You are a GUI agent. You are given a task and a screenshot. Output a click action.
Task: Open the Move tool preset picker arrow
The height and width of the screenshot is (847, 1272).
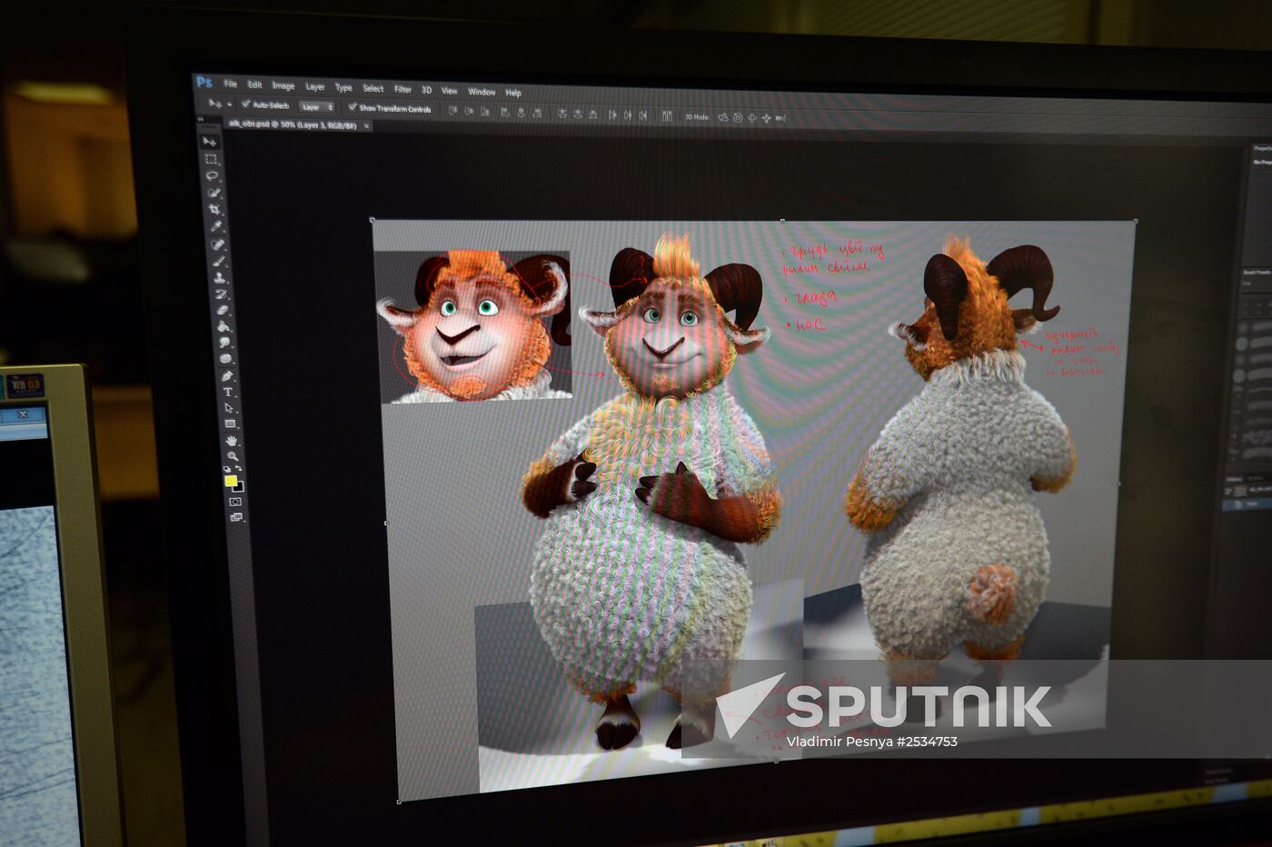coord(229,105)
